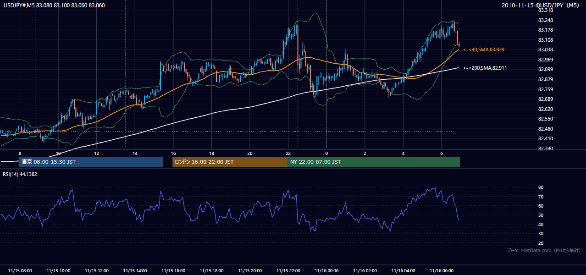Select the ロンドン 16:00-22:00 JST session bar
The image size is (586, 275).
[230, 162]
